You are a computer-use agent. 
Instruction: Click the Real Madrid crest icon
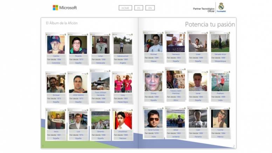(221, 6)
